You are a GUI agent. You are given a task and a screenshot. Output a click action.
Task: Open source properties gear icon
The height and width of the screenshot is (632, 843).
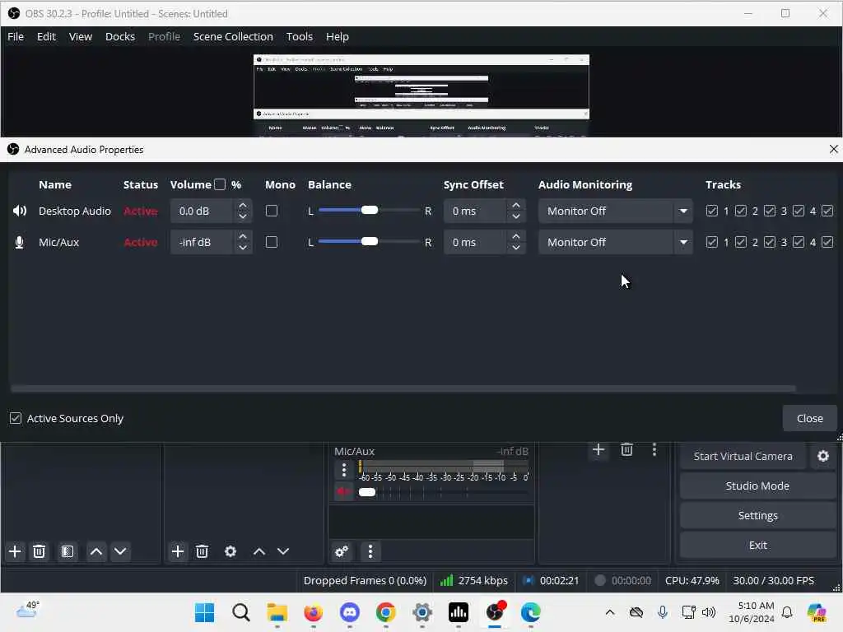(x=231, y=551)
